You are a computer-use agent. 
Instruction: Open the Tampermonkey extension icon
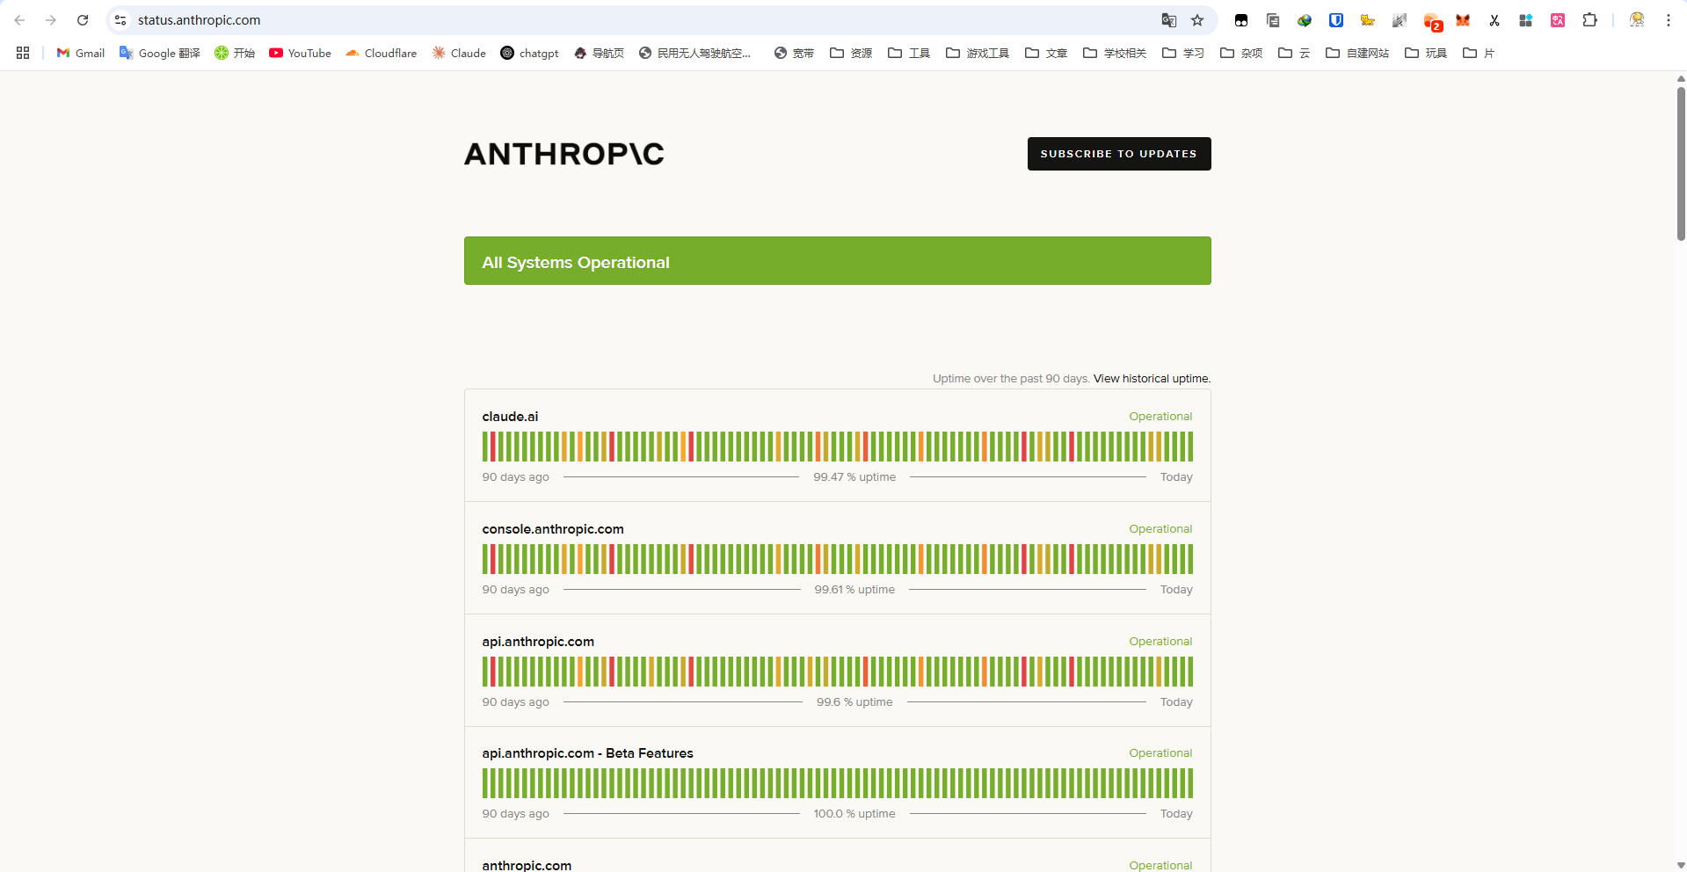pyautogui.click(x=1241, y=20)
